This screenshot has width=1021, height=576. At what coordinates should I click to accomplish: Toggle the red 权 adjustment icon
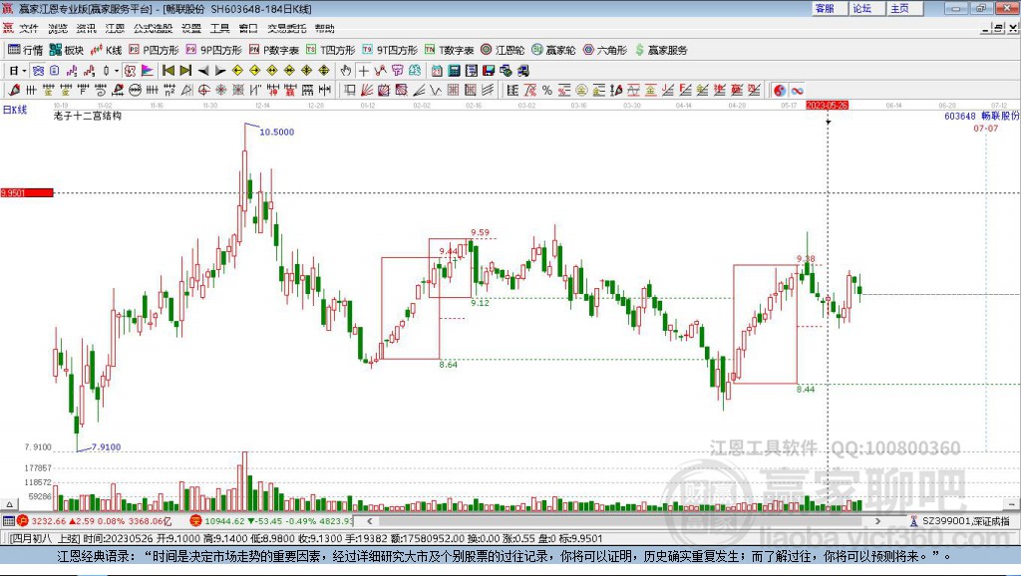(130, 71)
